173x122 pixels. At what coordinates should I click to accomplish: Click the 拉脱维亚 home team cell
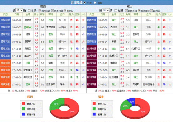coord(114,77)
